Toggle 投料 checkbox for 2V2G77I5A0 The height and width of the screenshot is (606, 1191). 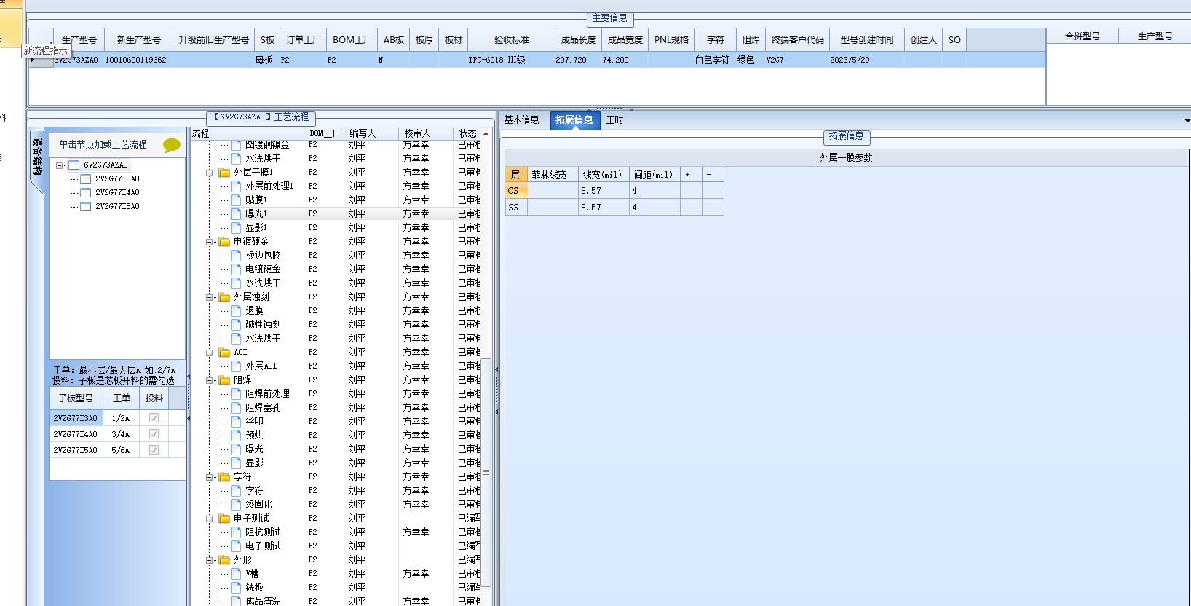[154, 450]
